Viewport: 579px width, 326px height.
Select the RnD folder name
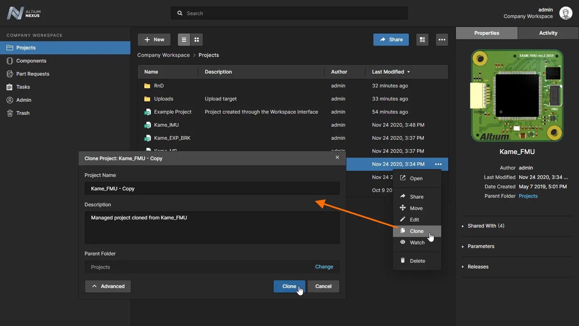point(159,86)
